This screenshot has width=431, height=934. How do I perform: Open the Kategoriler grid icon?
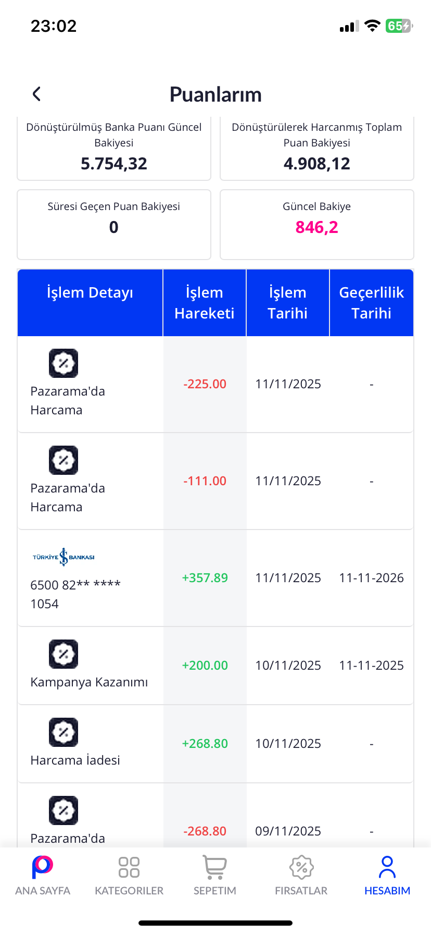click(129, 867)
